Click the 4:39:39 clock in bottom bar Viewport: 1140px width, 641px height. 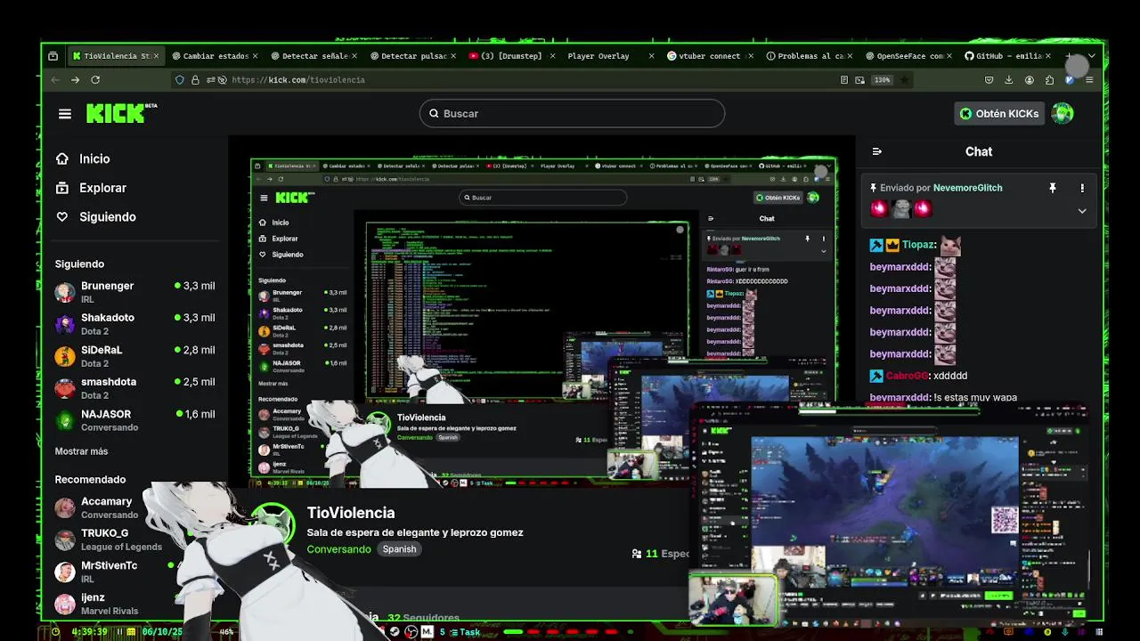pyautogui.click(x=89, y=632)
